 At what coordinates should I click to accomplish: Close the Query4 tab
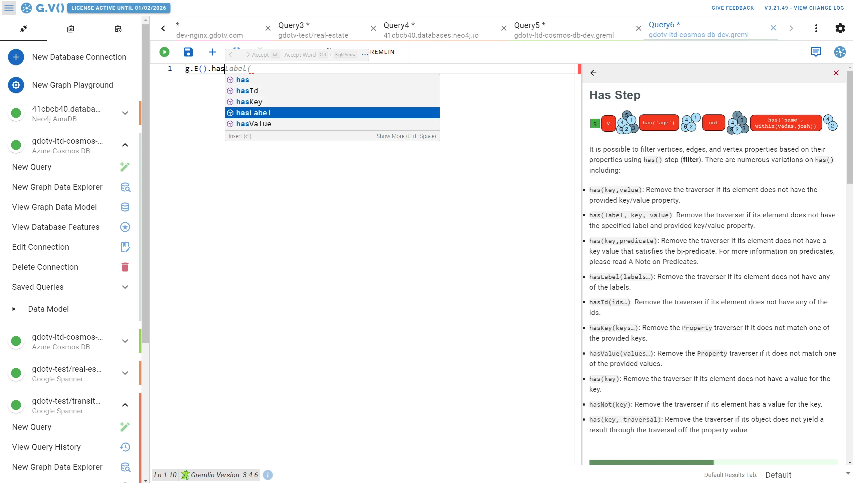504,28
